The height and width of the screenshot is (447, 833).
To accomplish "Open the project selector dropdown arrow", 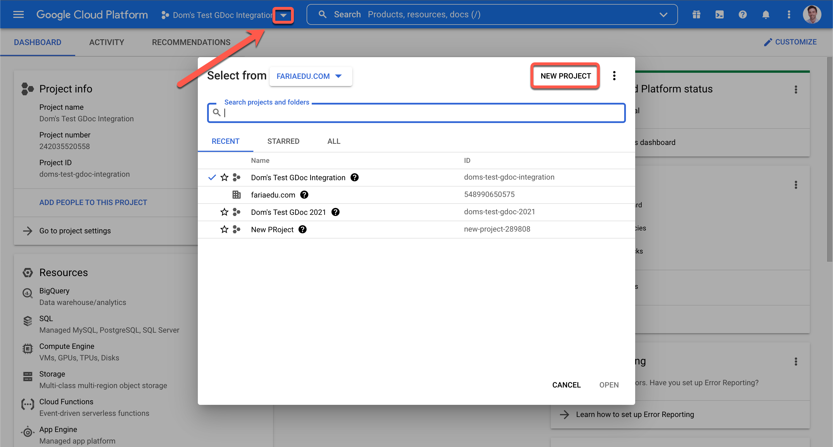I will (x=283, y=15).
